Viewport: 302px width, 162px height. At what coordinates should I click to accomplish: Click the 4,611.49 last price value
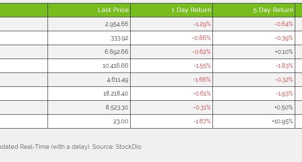(x=117, y=80)
